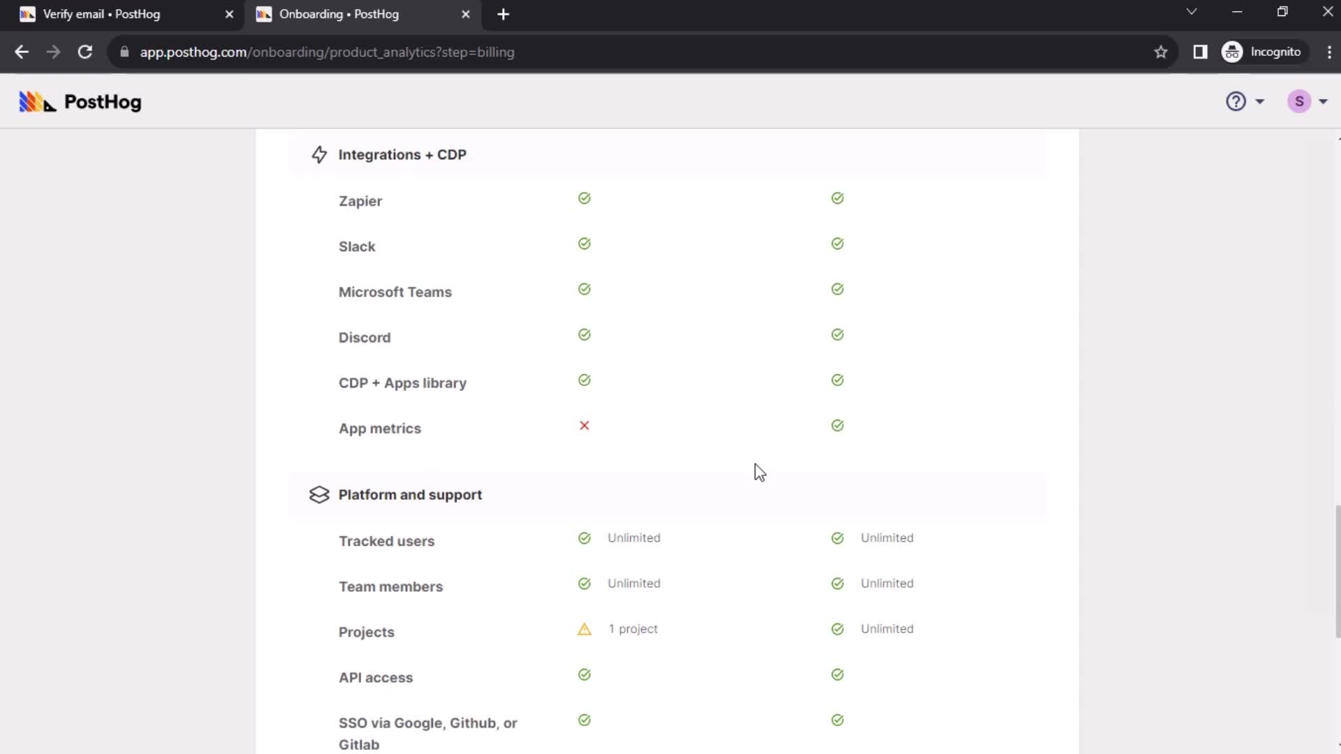
Task: Click Zapier paid-plan checkmark
Action: 837,198
